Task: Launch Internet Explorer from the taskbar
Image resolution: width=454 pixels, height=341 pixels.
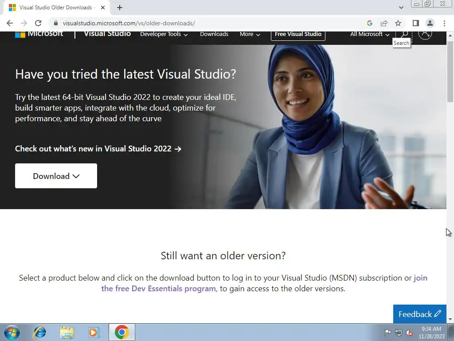Action: 39,332
